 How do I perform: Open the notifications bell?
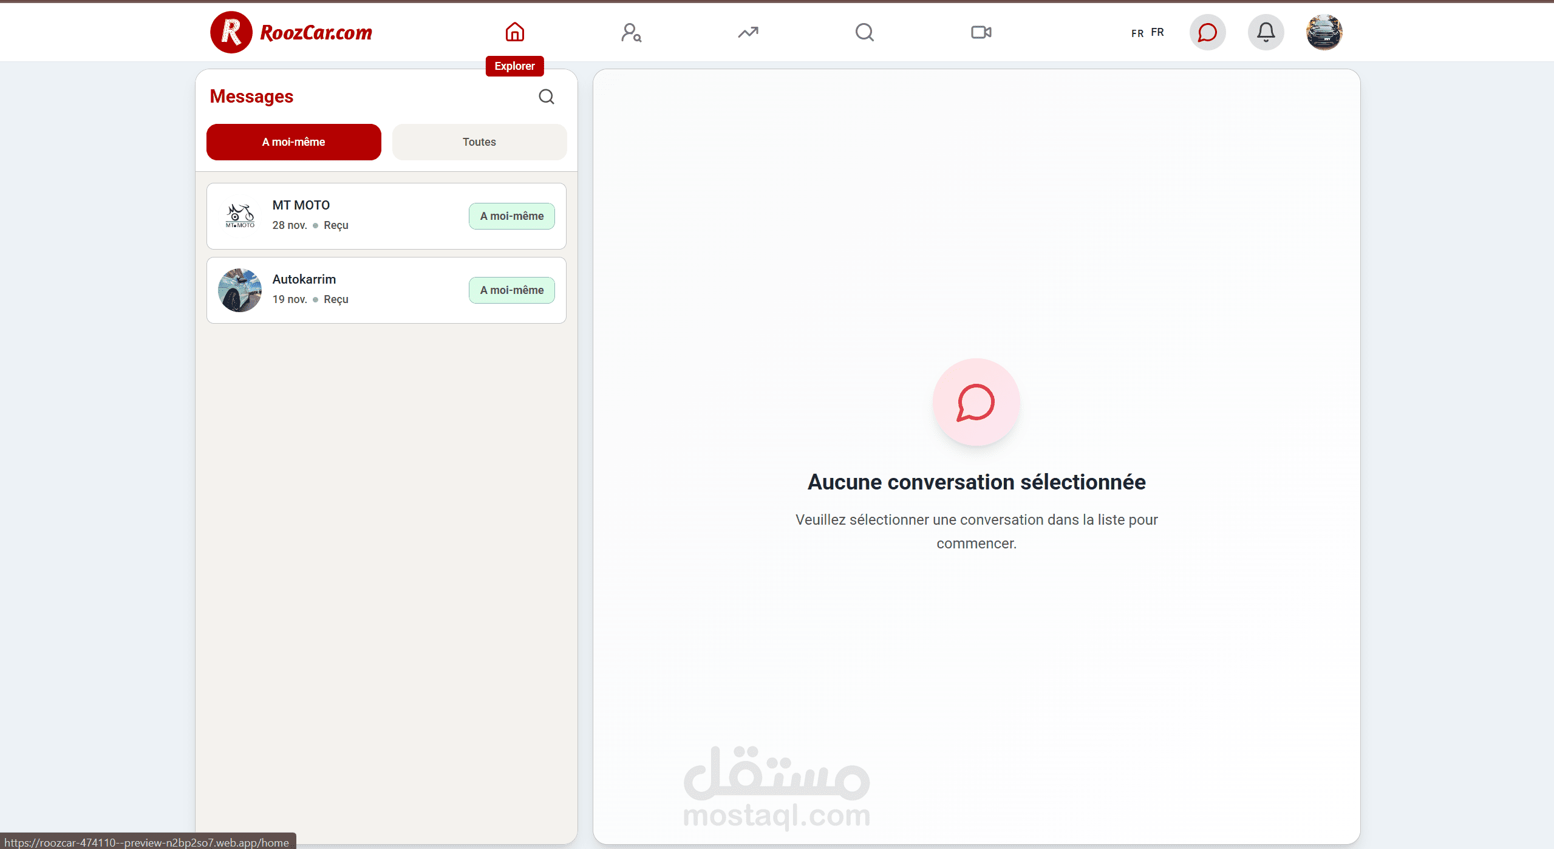1266,32
